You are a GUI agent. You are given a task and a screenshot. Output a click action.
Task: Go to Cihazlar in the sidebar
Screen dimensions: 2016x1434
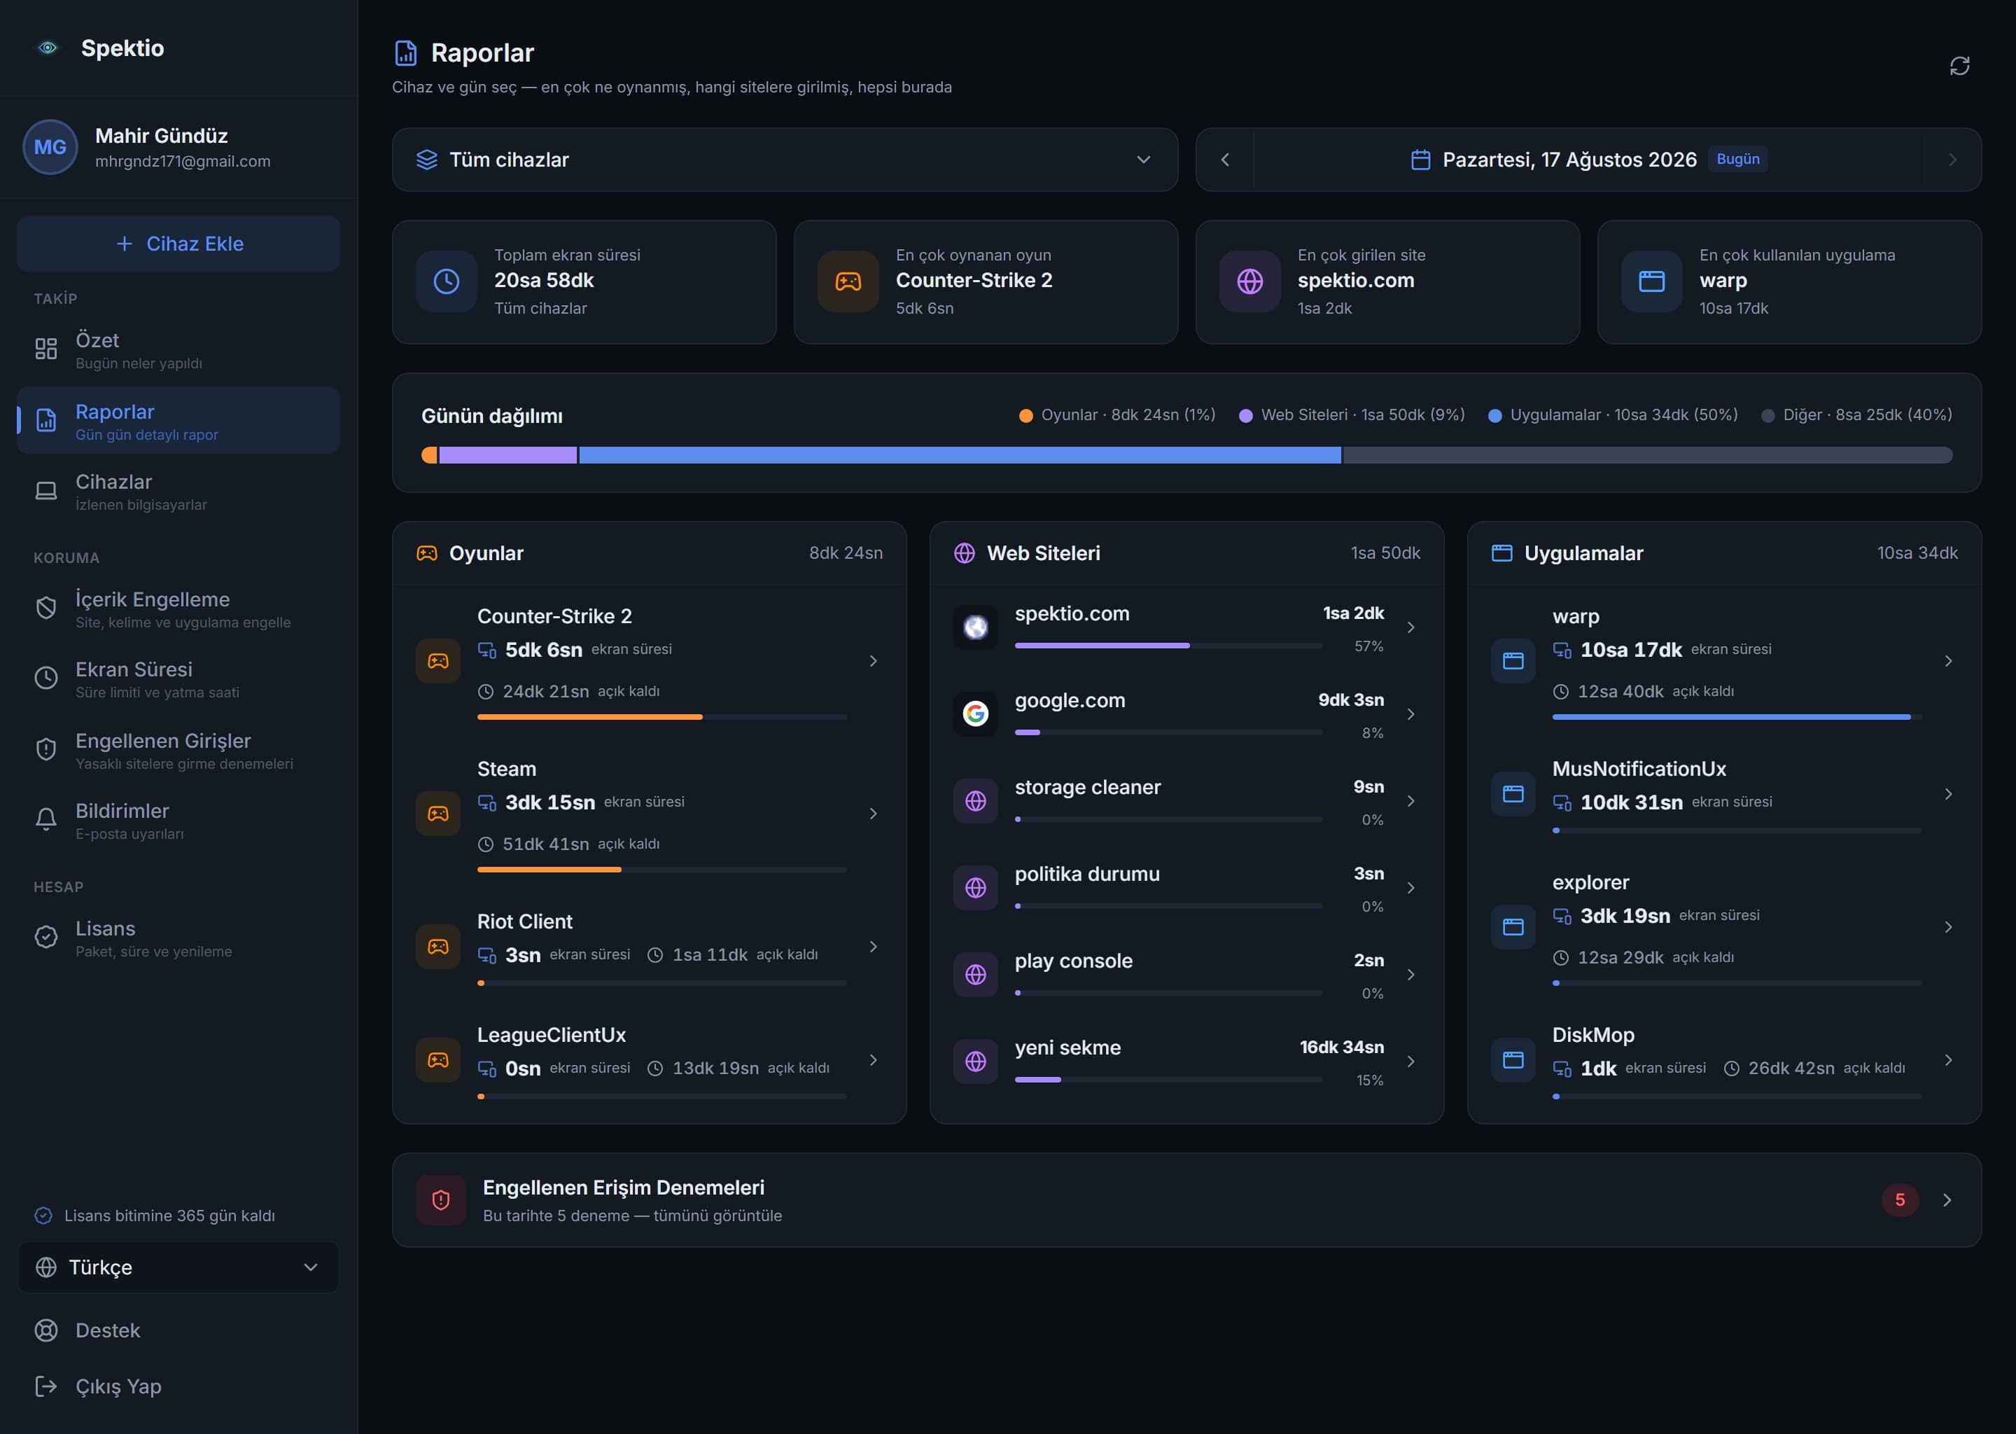click(178, 491)
